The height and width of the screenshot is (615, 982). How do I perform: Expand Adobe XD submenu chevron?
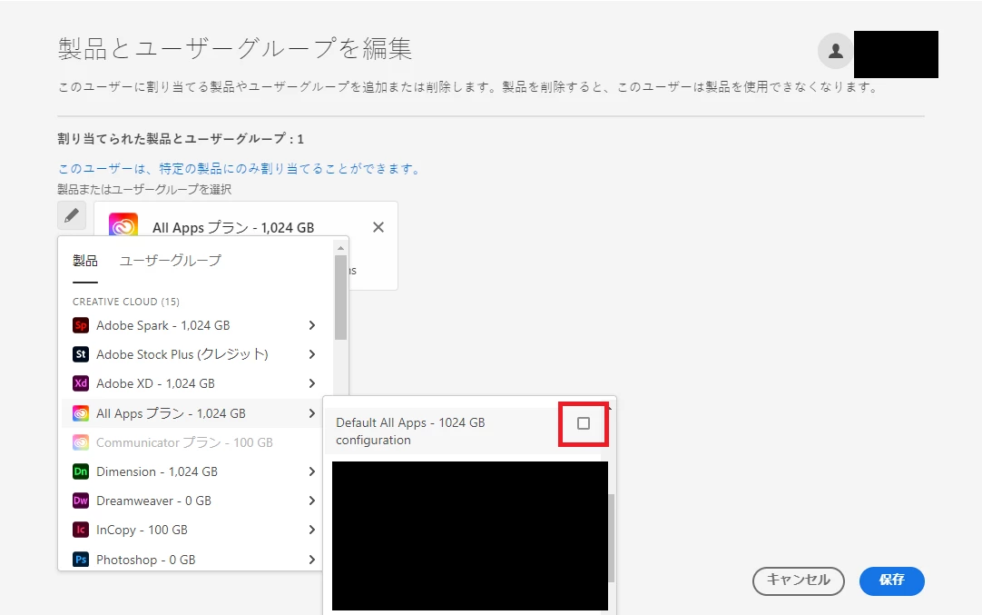[x=312, y=383]
